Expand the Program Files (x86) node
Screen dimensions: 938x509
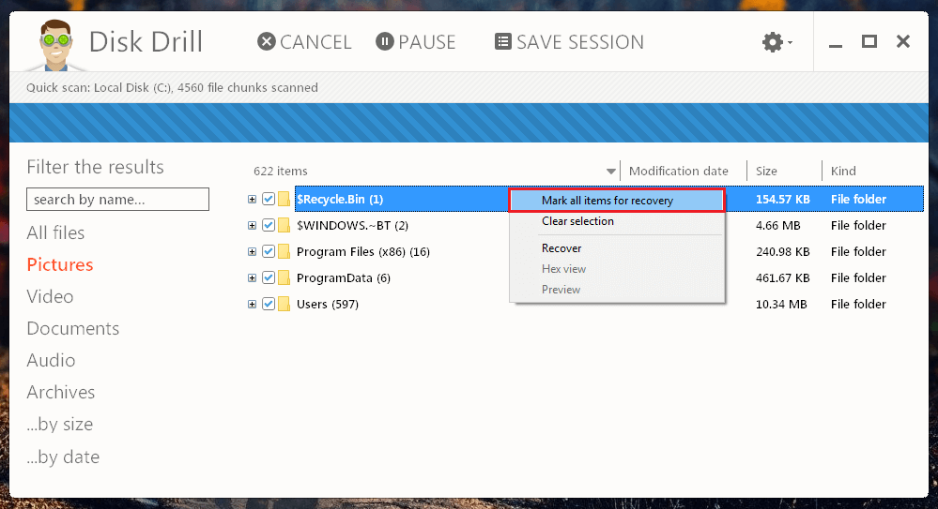click(x=252, y=251)
